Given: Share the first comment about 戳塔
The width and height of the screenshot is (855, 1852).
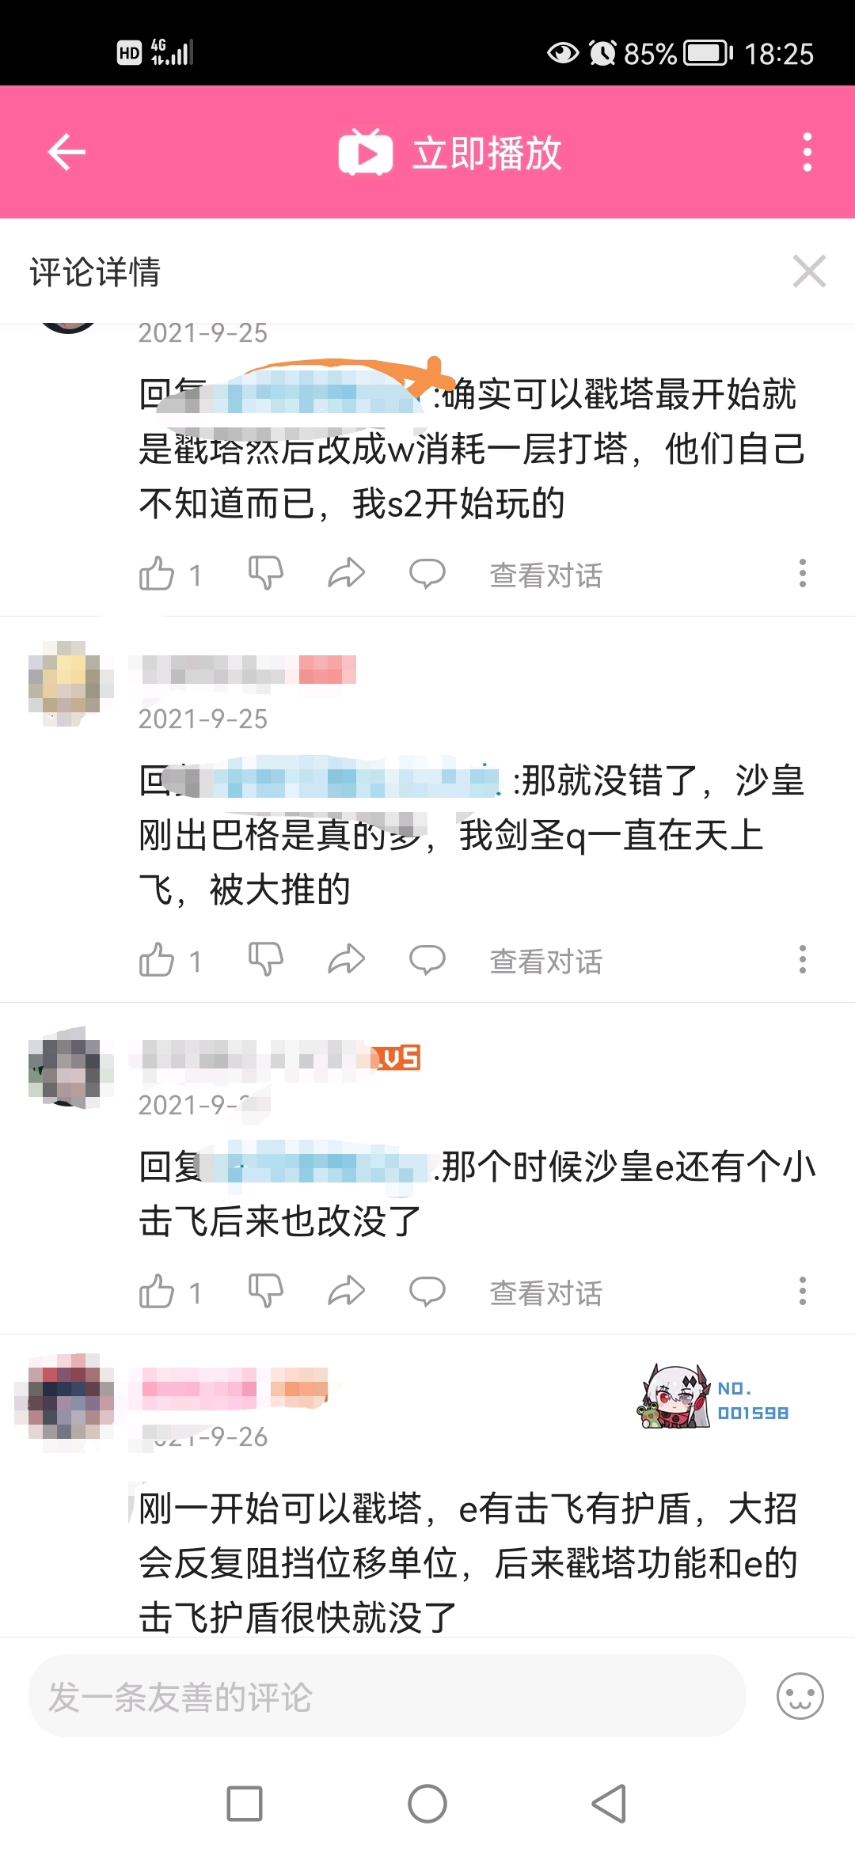Looking at the screenshot, I should click(347, 574).
